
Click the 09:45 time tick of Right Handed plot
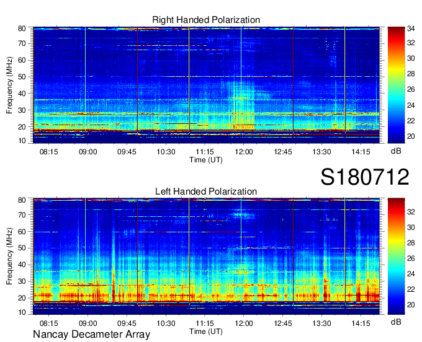point(127,152)
